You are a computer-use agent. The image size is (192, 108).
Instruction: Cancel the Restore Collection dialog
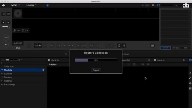96,70
